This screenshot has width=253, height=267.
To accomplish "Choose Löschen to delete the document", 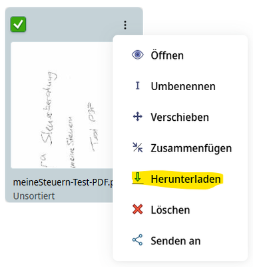I will pos(180,210).
